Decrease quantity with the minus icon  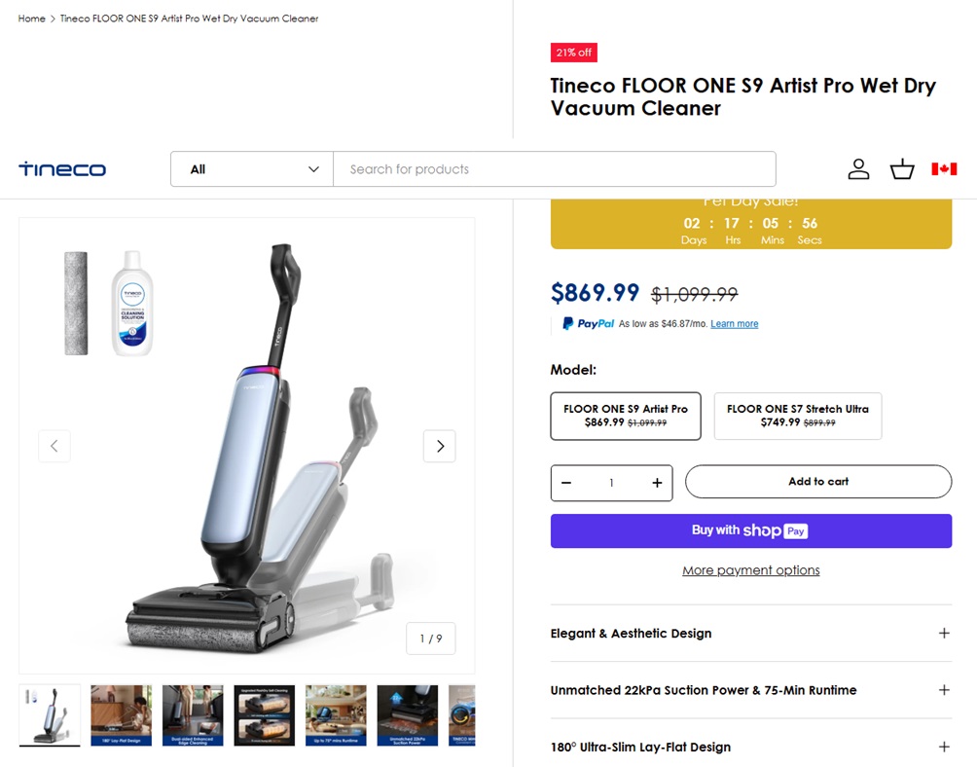(x=566, y=483)
